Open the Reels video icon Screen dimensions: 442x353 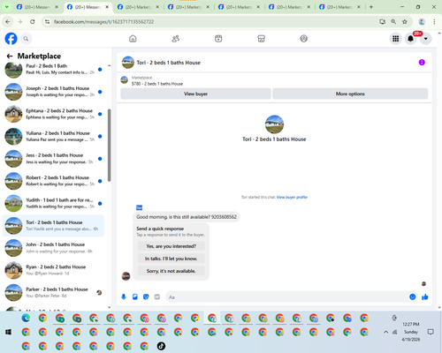coord(218,39)
